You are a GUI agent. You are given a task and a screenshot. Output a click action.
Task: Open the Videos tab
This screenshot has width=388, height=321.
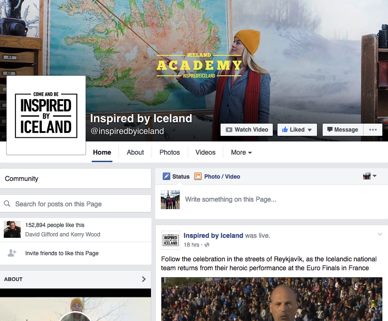tap(206, 152)
